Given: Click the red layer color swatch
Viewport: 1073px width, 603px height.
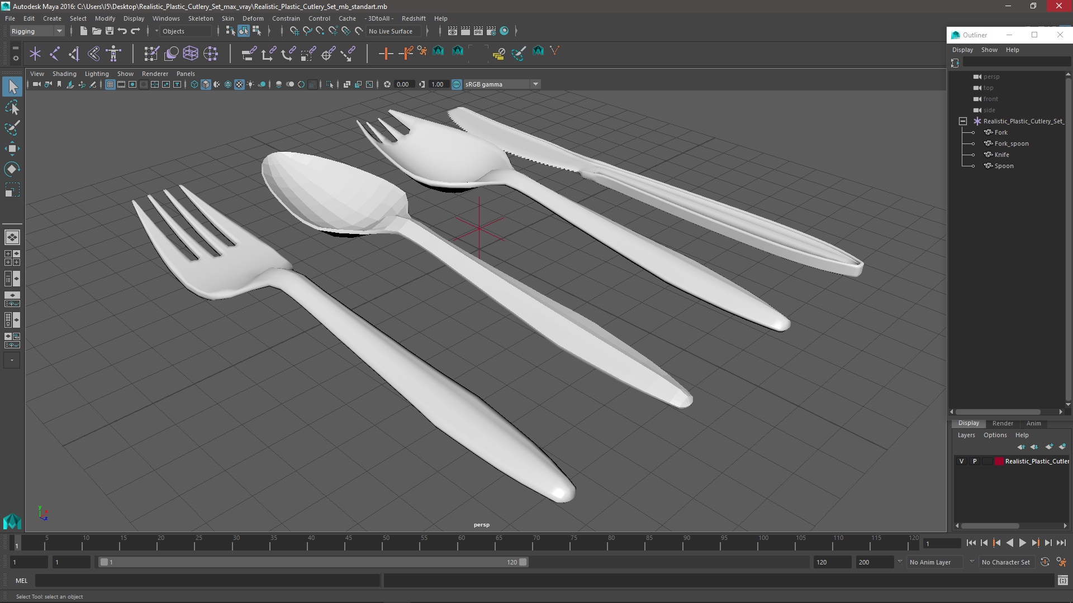Looking at the screenshot, I should click(x=999, y=461).
